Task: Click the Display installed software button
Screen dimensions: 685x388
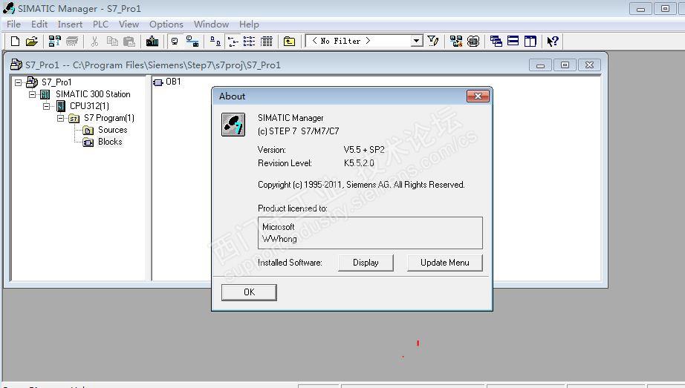Action: coord(366,263)
